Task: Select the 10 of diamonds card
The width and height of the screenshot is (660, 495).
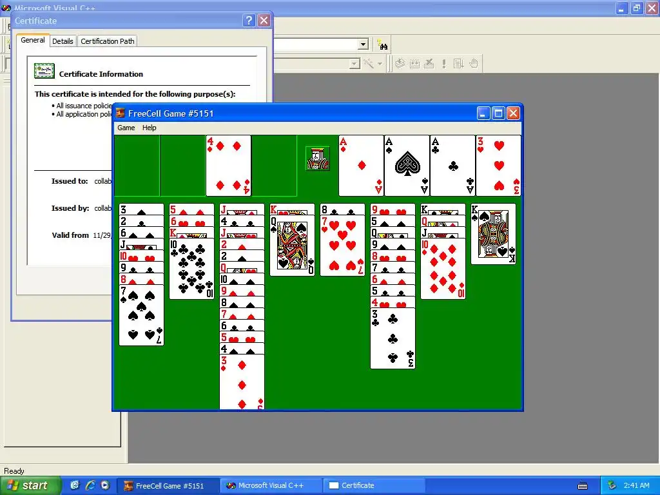Action: [x=443, y=269]
